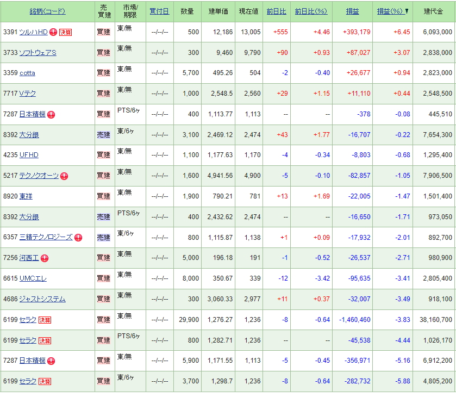Click the 売建 label in 大分銀 3,100 row

(x=103, y=135)
